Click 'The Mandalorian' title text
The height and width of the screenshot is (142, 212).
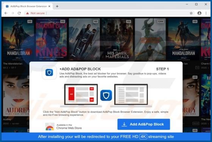[x=13, y=64]
